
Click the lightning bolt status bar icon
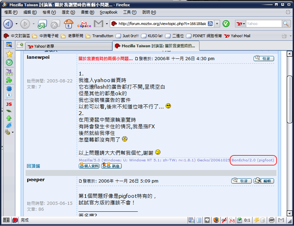click(257, 220)
